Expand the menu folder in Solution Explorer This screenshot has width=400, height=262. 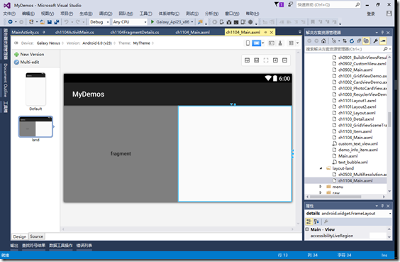[321, 187]
